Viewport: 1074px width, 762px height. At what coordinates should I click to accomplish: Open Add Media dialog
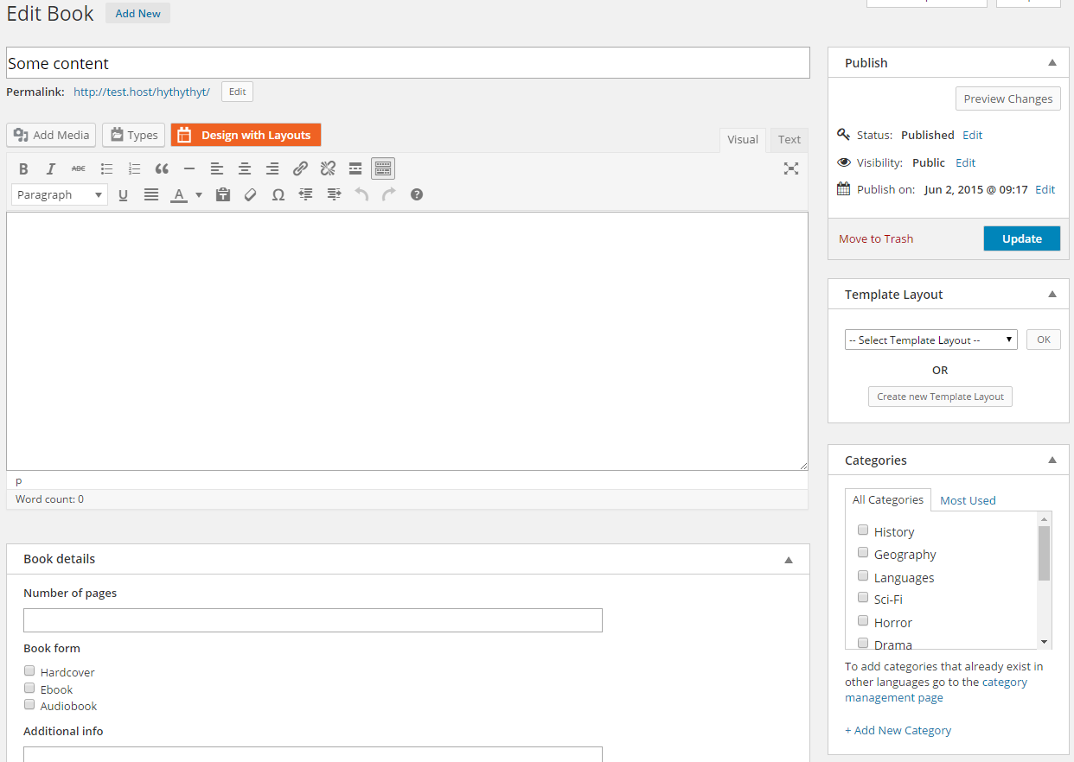point(53,135)
